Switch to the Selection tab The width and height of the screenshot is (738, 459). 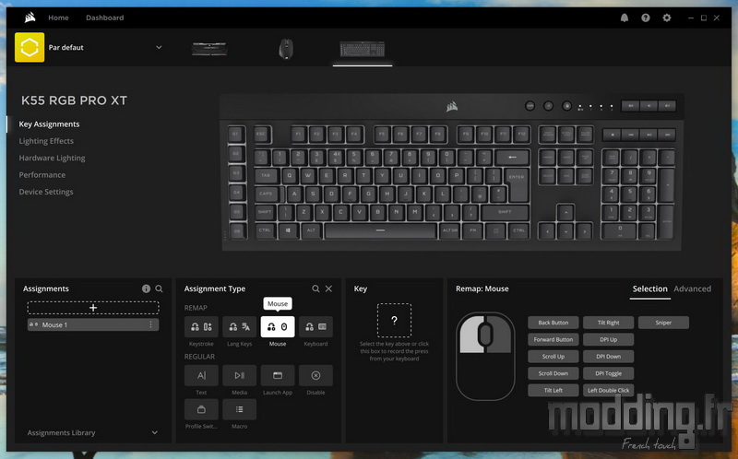click(650, 288)
